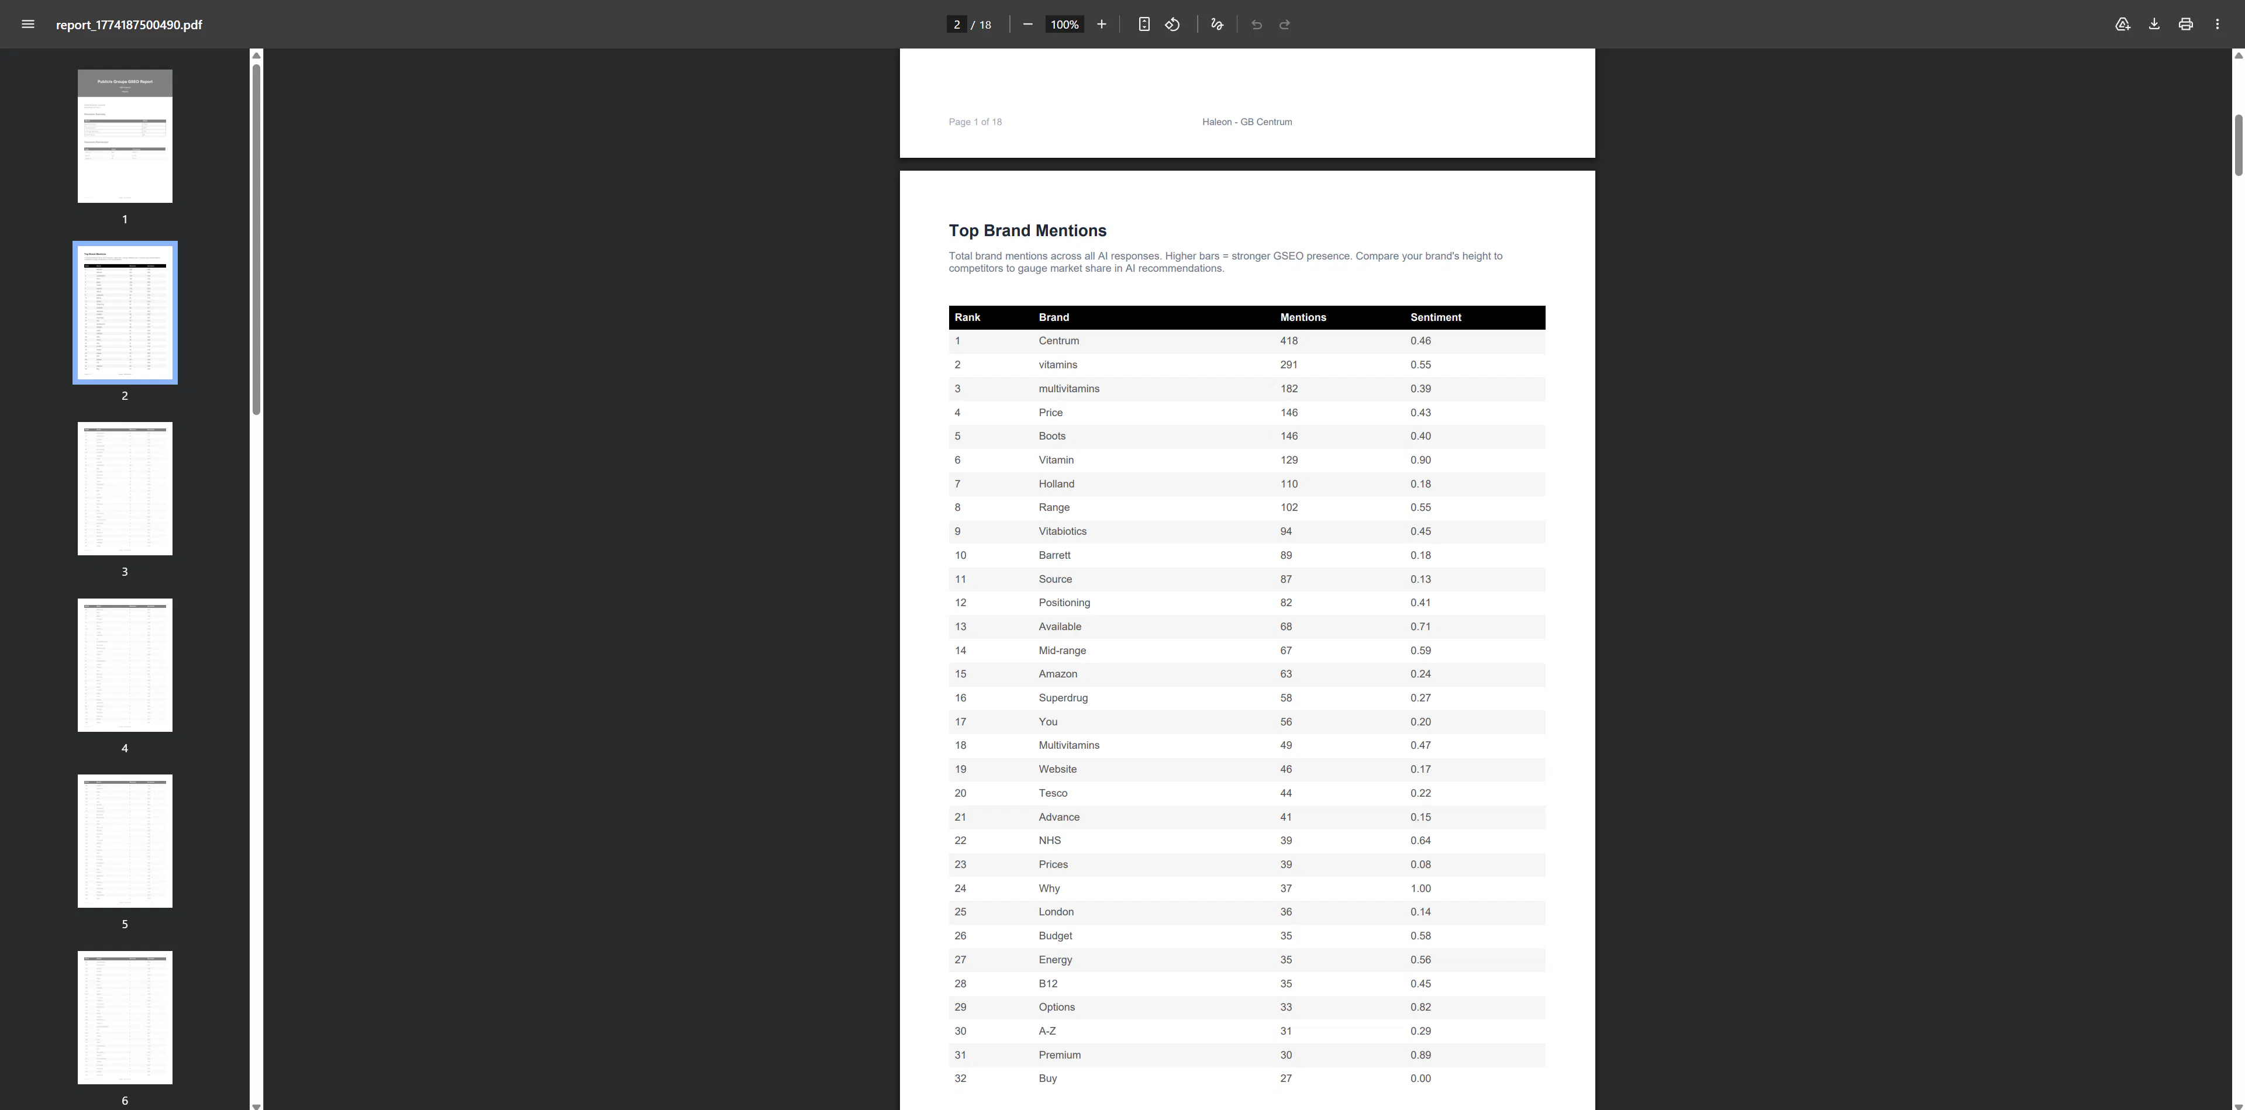Select the "Superdrug" row text
The width and height of the screenshot is (2245, 1110).
point(1063,698)
